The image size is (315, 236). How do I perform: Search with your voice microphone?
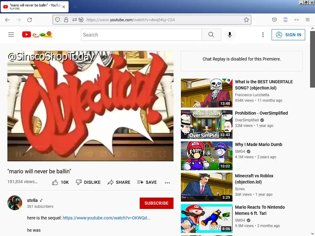(229, 35)
